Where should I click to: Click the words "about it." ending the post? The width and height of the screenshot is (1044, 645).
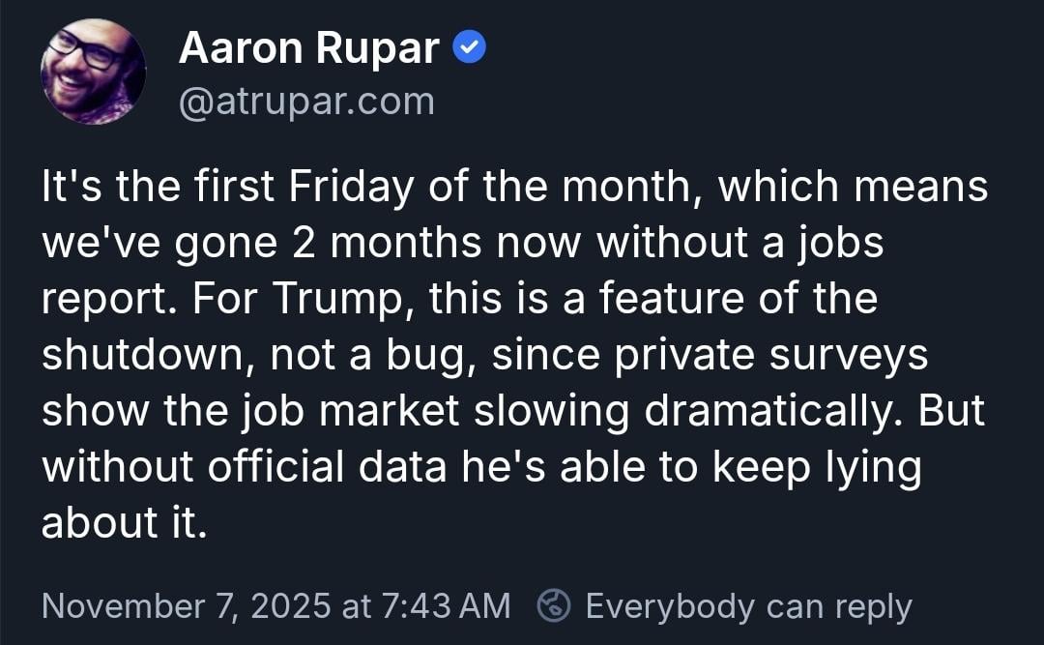click(124, 523)
